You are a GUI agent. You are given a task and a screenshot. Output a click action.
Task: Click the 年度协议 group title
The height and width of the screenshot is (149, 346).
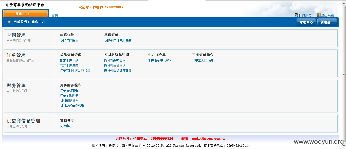(67, 35)
